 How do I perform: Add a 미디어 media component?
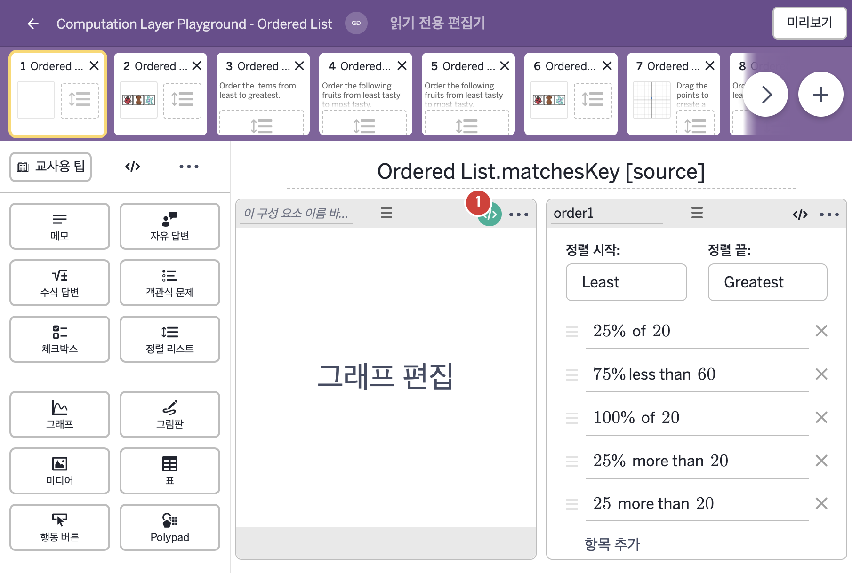coord(60,471)
